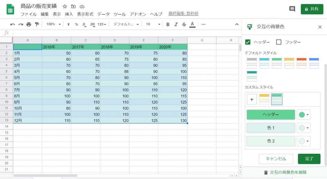Image resolution: width=327 pixels, height=179 pixels.
Task: Toggle strikethrough formatting
Action: [x=184, y=24]
